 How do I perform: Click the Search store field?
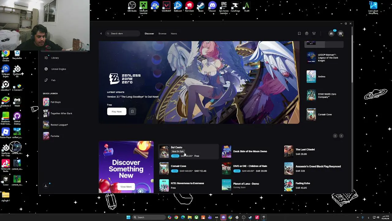tap(123, 33)
